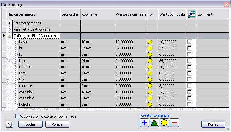This screenshot has width=231, height=132.
Task: Click the yellow tolerance circle for ht
Action: 150,48
